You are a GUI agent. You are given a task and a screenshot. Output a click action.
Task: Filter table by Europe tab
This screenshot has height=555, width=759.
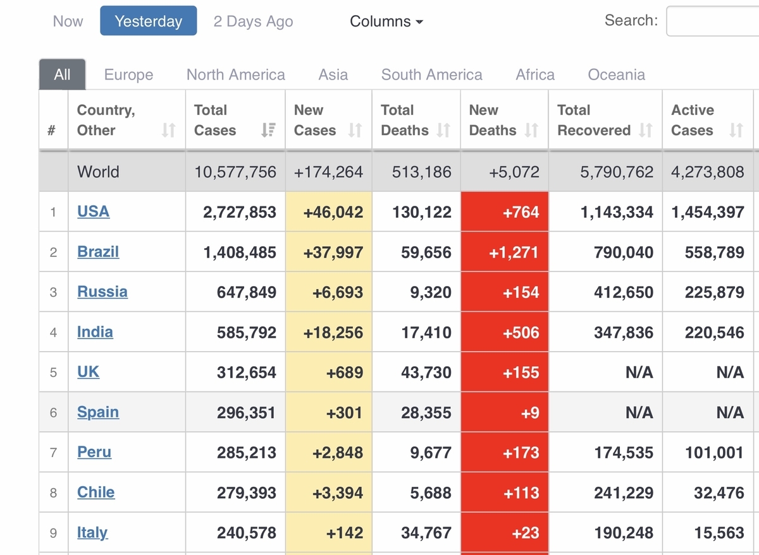(128, 75)
